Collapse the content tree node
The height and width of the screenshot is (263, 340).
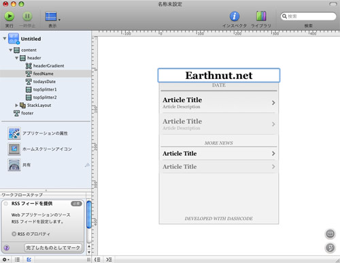click(11, 50)
